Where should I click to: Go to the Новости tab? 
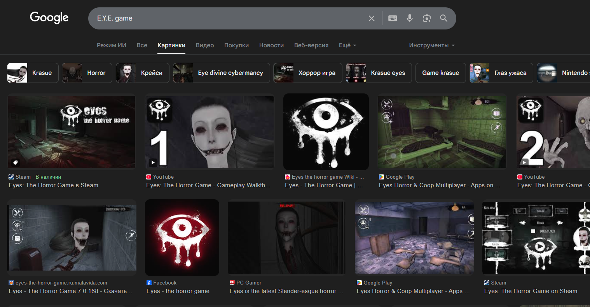(x=271, y=45)
